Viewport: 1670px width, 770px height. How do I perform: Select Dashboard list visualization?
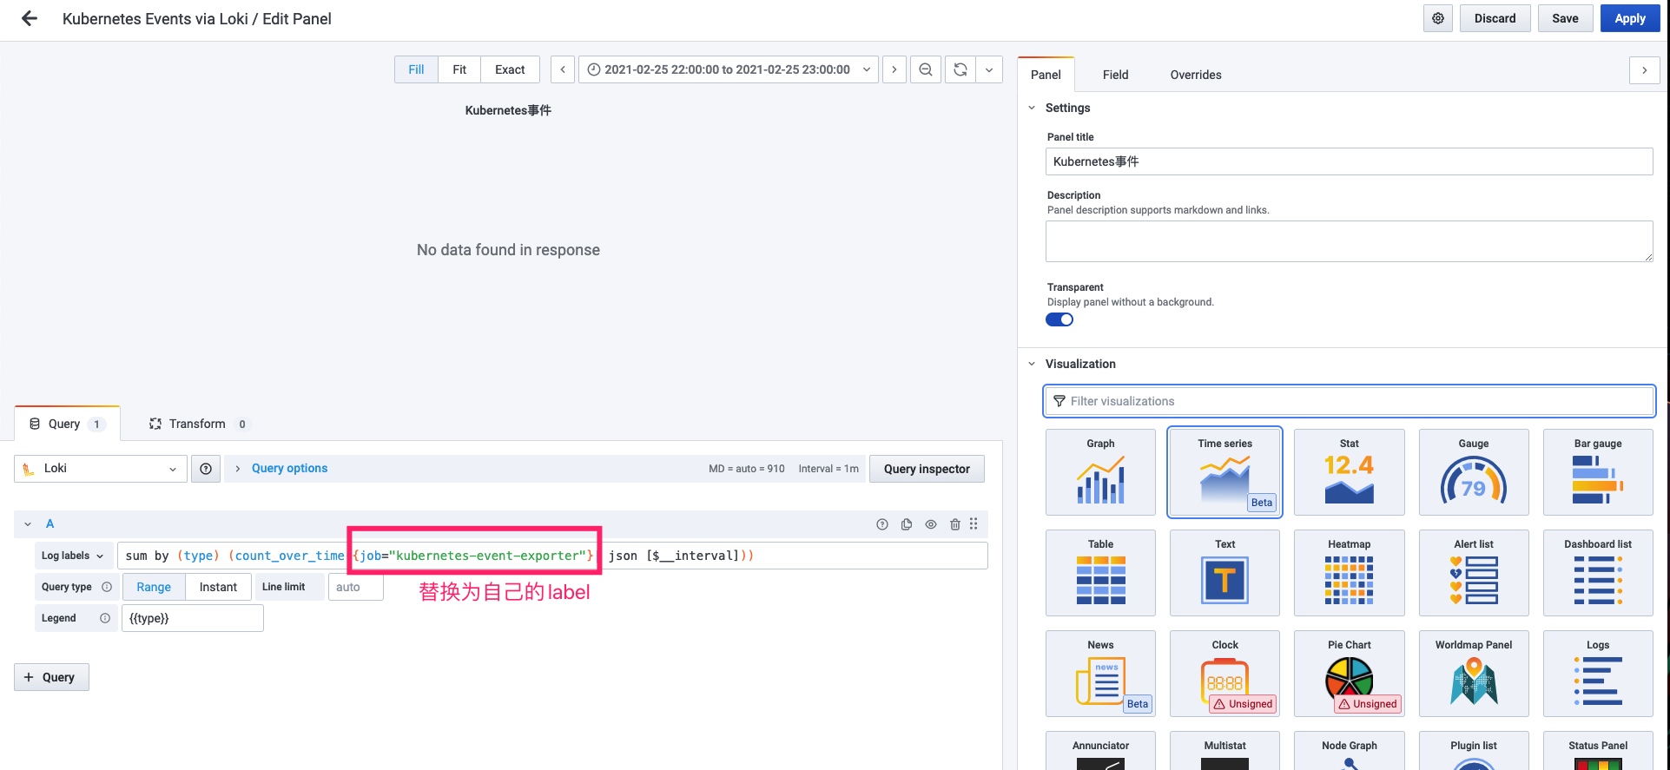(1598, 573)
